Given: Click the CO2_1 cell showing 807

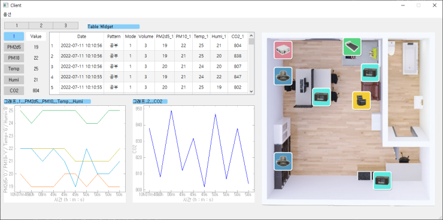Looking at the screenshot, I should click(238, 66).
